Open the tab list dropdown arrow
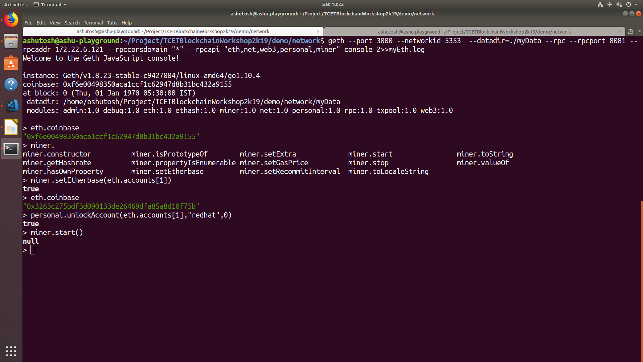 tap(639, 32)
